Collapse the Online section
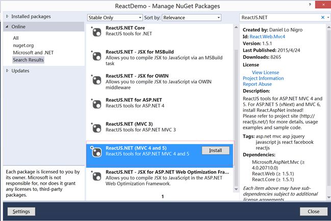 [7, 27]
